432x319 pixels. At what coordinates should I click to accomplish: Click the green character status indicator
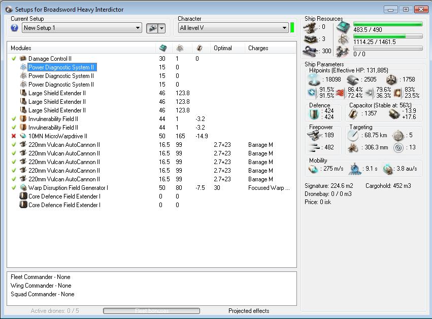coord(292,28)
